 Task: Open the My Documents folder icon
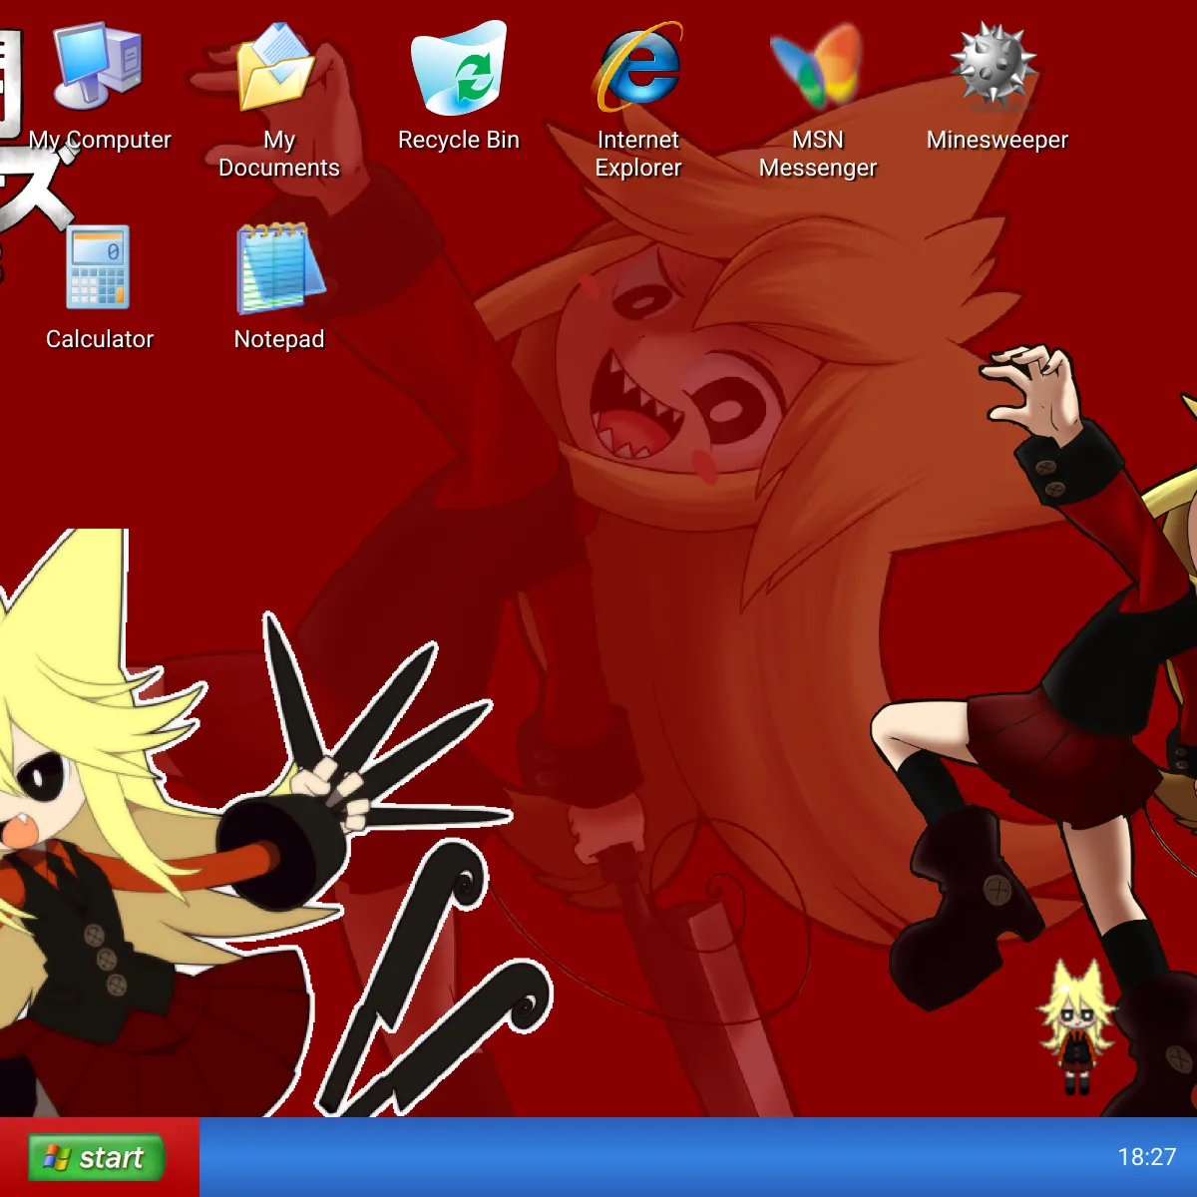(x=278, y=67)
